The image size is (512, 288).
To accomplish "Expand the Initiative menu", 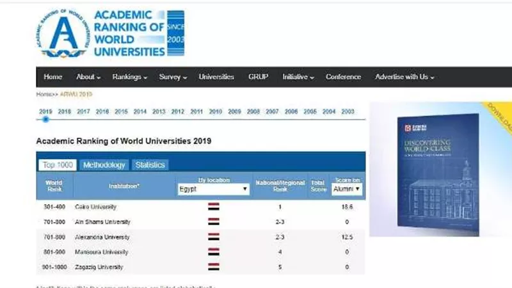I will click(x=298, y=77).
